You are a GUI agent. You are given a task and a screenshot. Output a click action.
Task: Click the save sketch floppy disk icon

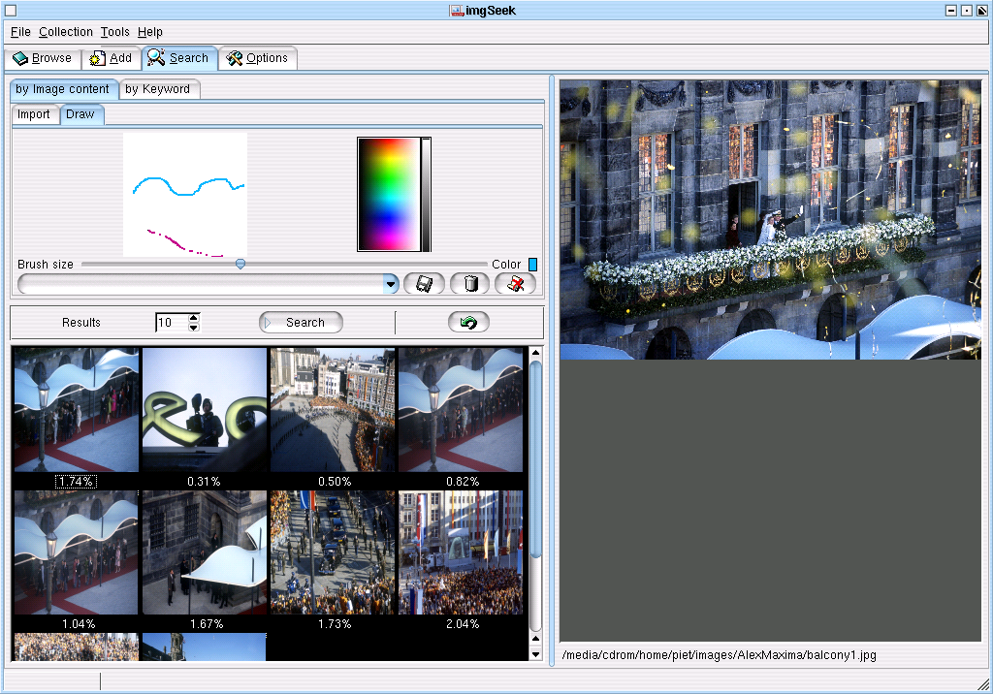pos(424,284)
